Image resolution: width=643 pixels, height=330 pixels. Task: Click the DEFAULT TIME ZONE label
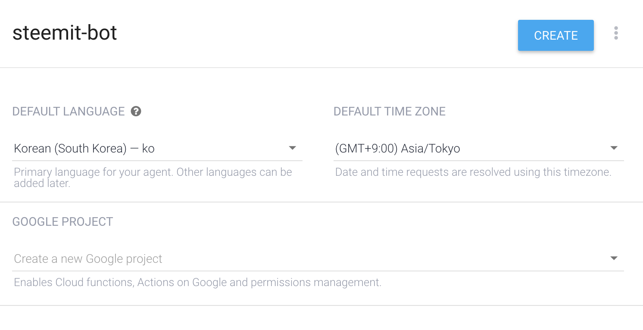(x=389, y=112)
